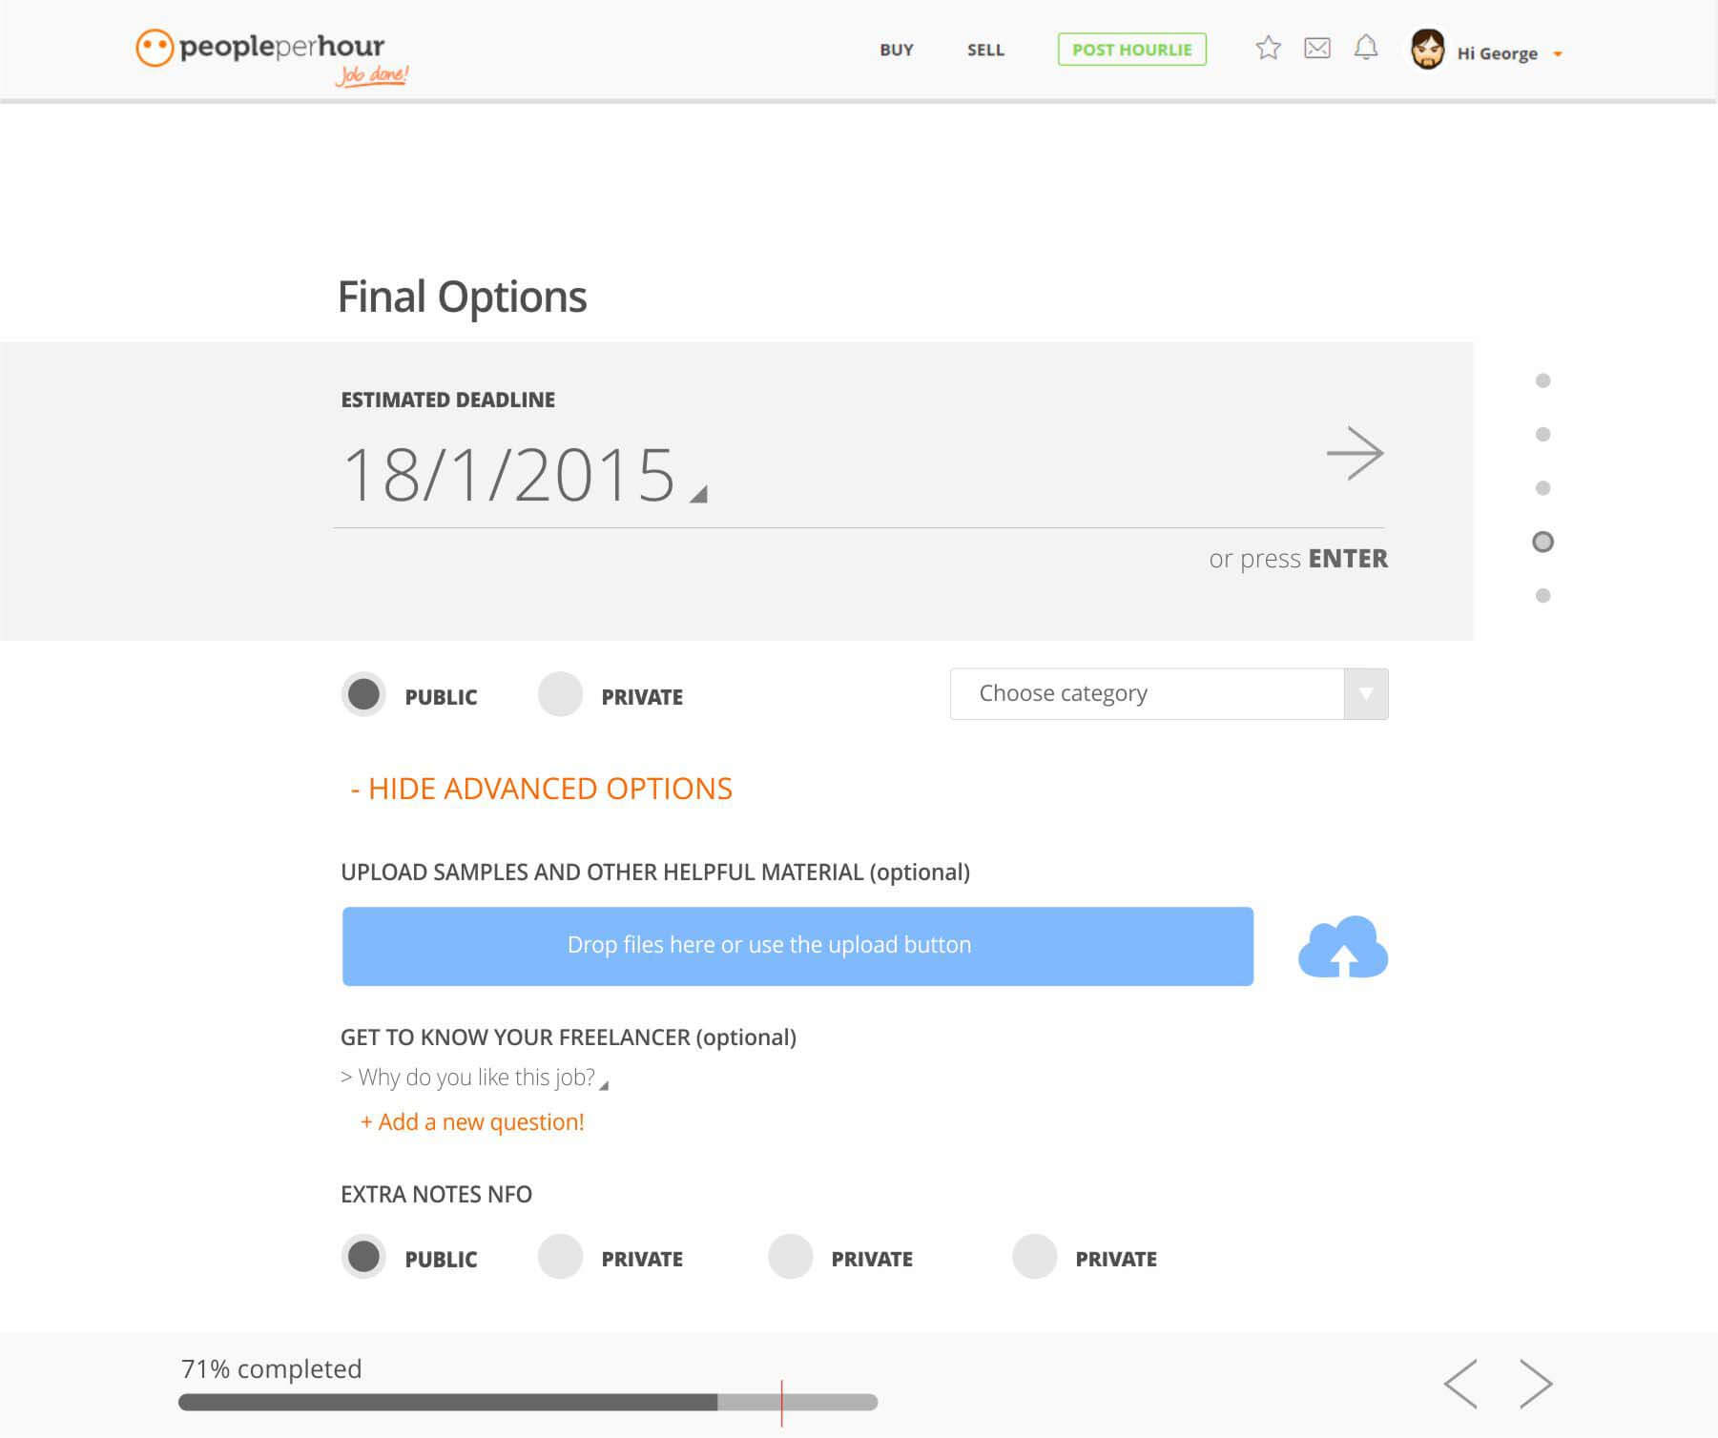The image size is (1718, 1438).
Task: Expand the Hi George account menu
Action: click(x=1496, y=52)
